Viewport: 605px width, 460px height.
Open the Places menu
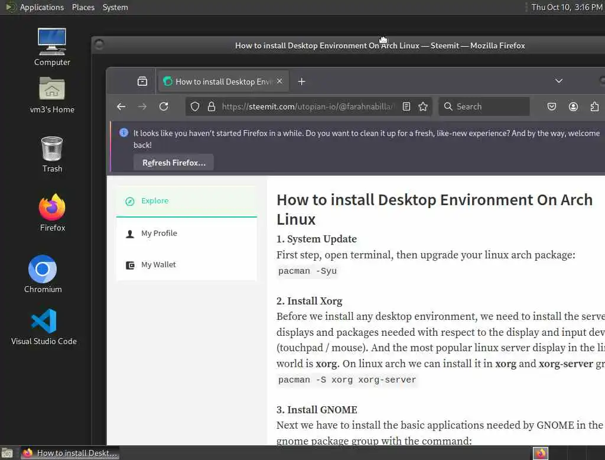tap(83, 7)
